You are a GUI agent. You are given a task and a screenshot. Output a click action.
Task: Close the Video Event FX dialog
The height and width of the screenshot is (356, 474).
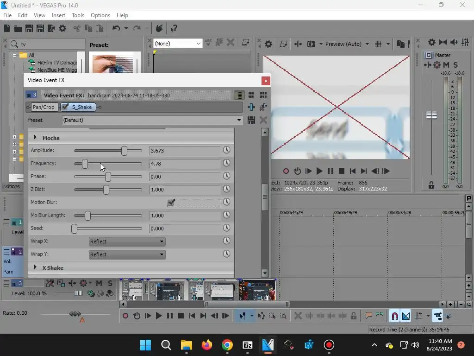click(x=266, y=81)
